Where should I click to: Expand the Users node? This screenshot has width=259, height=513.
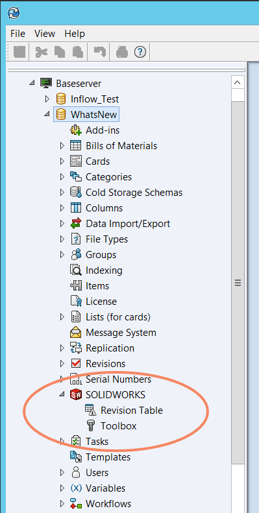pos(62,473)
